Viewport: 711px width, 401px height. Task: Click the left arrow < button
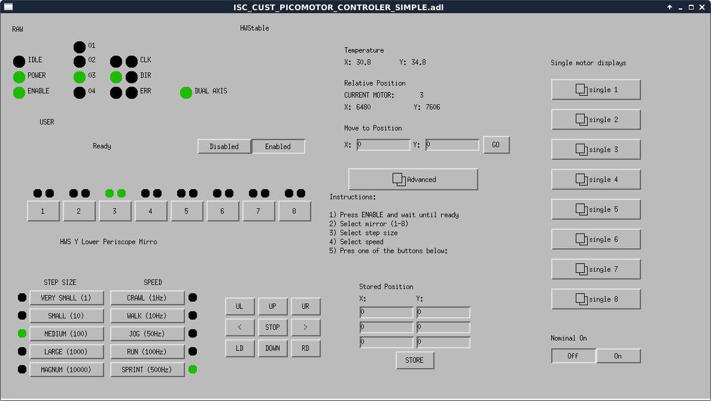coord(240,327)
